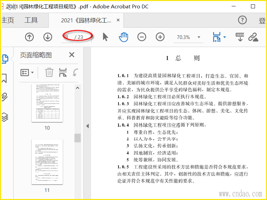Switch to the 工具 tab
The height and width of the screenshot is (200, 267).
point(31,20)
